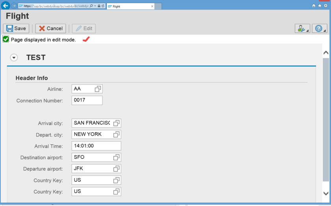The height and width of the screenshot is (206, 331).
Task: Click the scrollbar up arrow
Action: click(x=326, y=52)
